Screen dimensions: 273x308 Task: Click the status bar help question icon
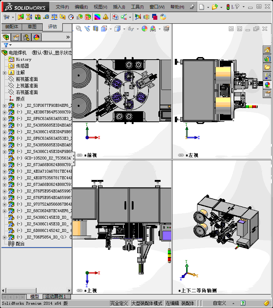tap(243, 303)
